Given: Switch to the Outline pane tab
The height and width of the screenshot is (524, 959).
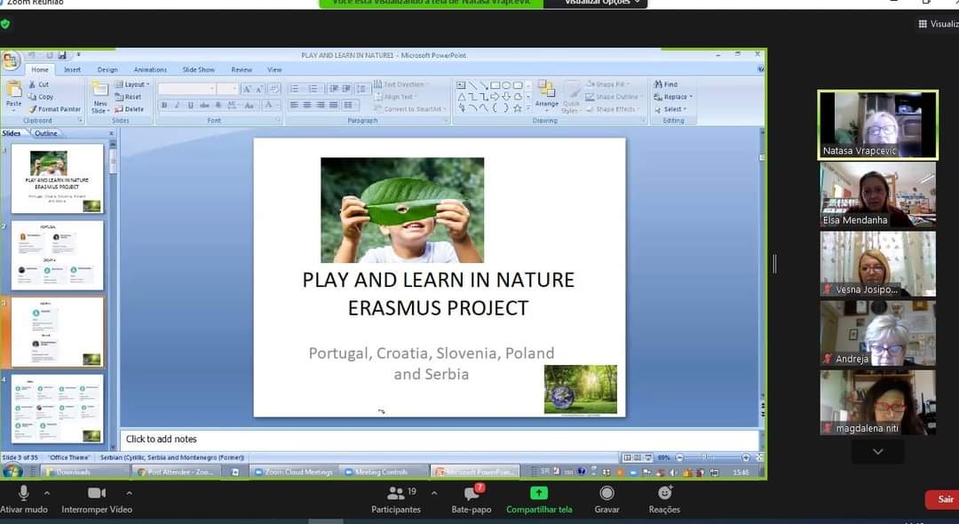Looking at the screenshot, I should point(46,132).
